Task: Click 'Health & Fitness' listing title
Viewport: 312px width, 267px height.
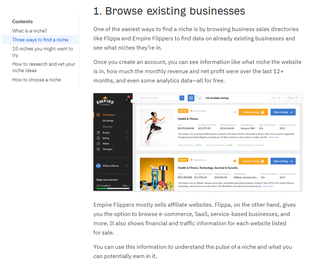Action: pyautogui.click(x=188, y=119)
